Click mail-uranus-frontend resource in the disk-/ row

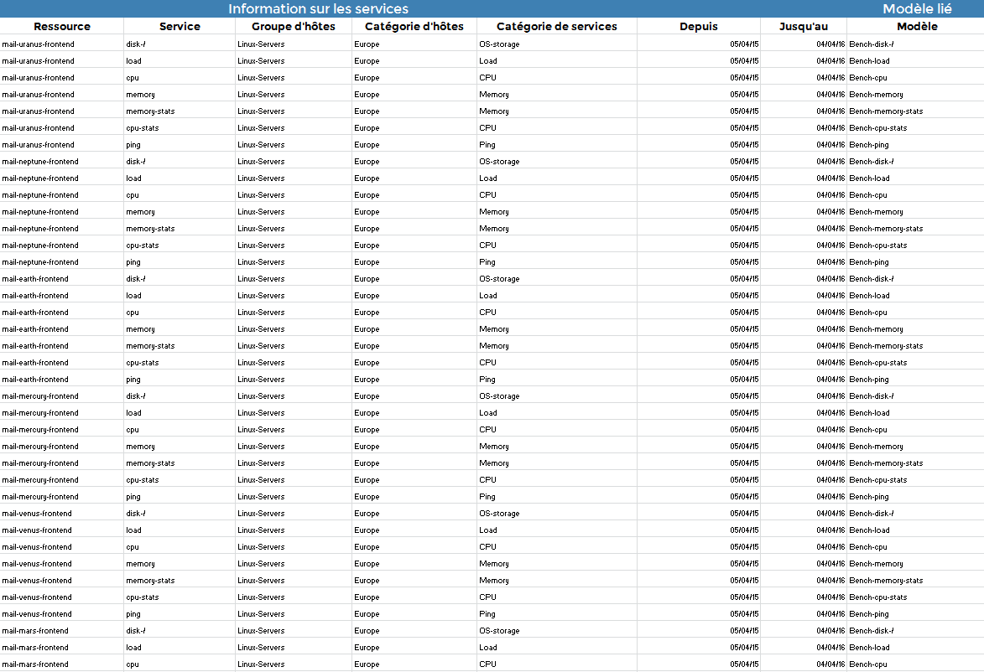click(38, 44)
